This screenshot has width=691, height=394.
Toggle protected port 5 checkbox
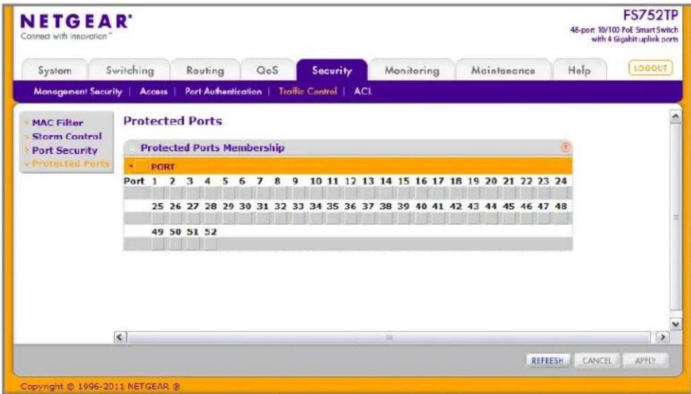[228, 193]
